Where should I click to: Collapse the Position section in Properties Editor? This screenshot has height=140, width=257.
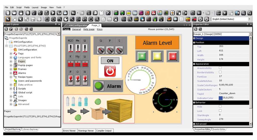click(194, 42)
